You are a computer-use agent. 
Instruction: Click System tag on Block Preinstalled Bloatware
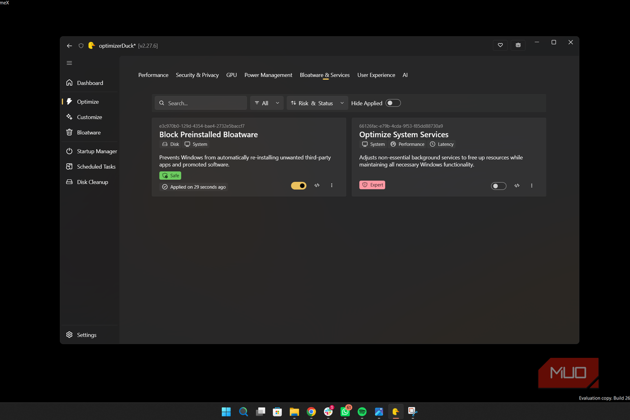click(x=196, y=144)
